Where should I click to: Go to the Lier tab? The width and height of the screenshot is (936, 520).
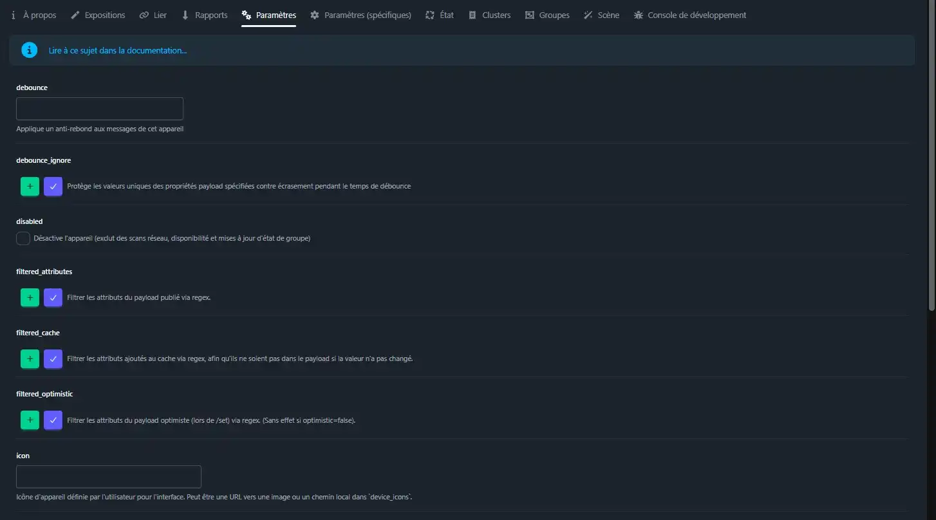153,15
